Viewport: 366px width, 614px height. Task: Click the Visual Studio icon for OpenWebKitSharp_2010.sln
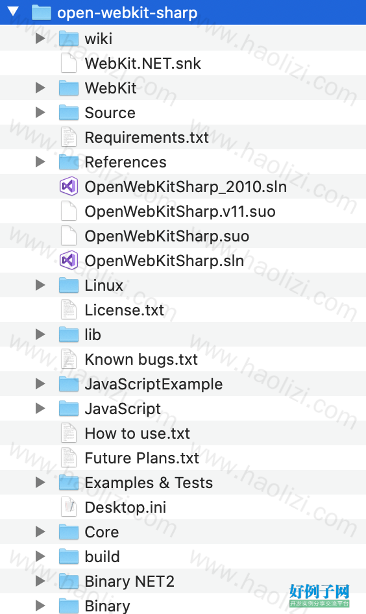(69, 186)
